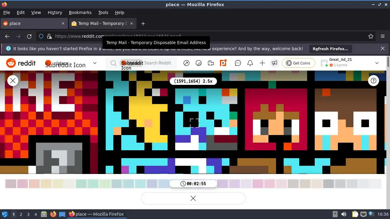Switch to workspace 3 in taskbar
390x219 pixels.
28,214
